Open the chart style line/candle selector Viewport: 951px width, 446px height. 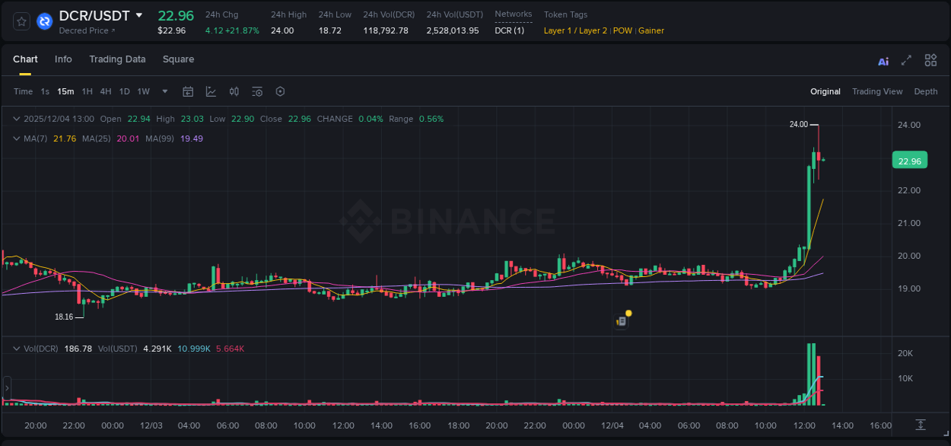click(x=210, y=91)
